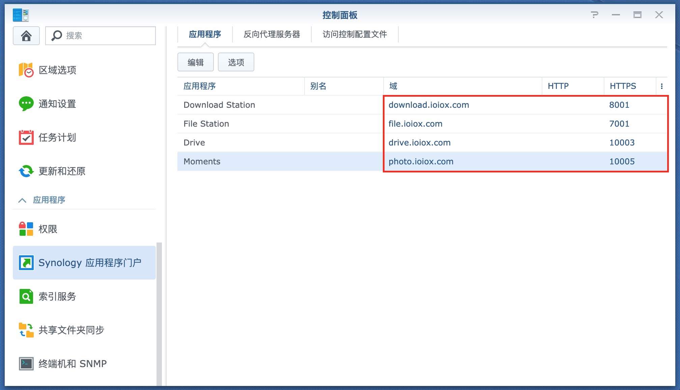Click the 选项 button
Viewport: 680px width, 390px height.
(x=236, y=62)
